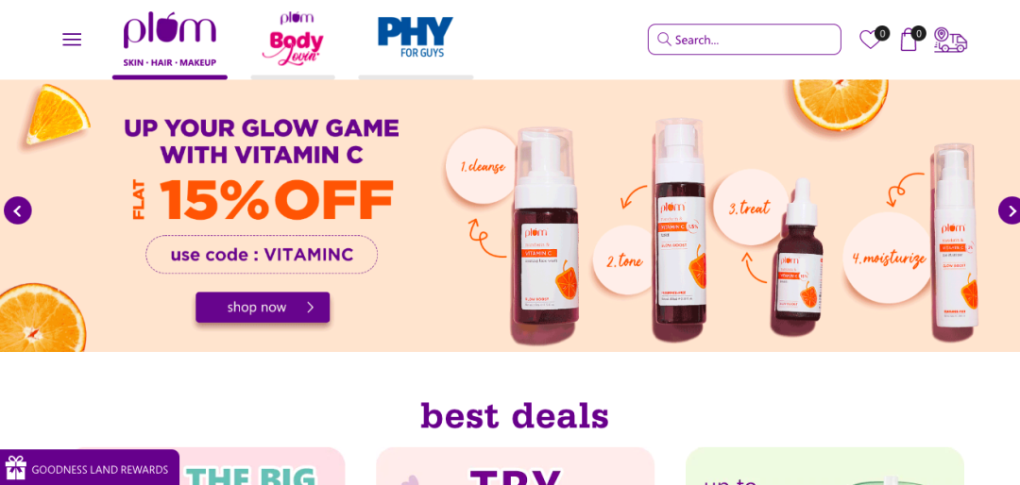Screen dimensions: 1020x485
Task: Switch to the PHY For Guys tab
Action: [x=416, y=42]
